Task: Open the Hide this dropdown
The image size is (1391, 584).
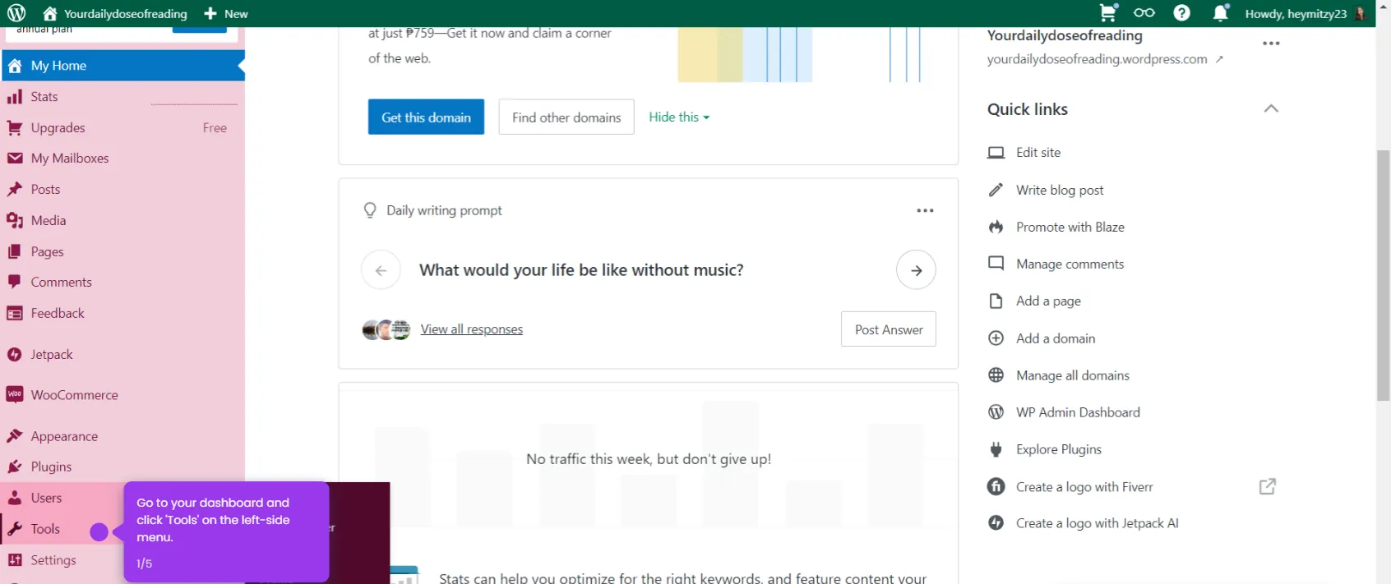Action: pyautogui.click(x=679, y=117)
